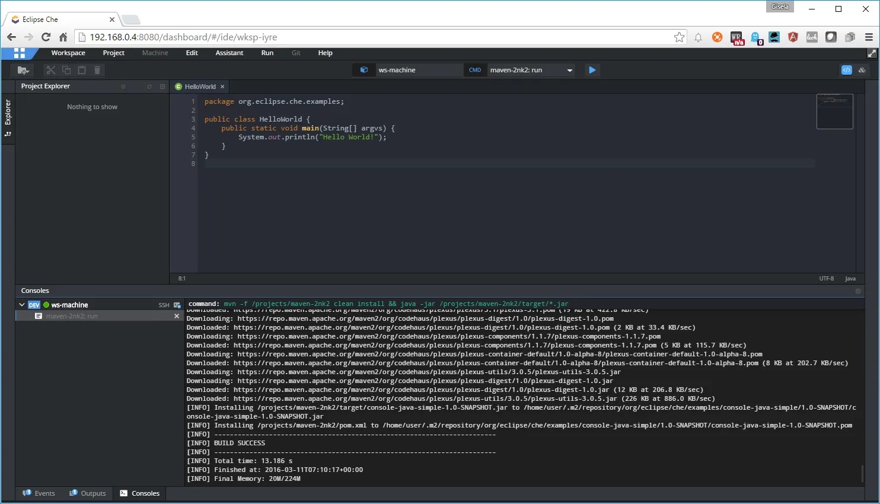The width and height of the screenshot is (880, 504).
Task: Click the Java file type status label
Action: (x=850, y=279)
